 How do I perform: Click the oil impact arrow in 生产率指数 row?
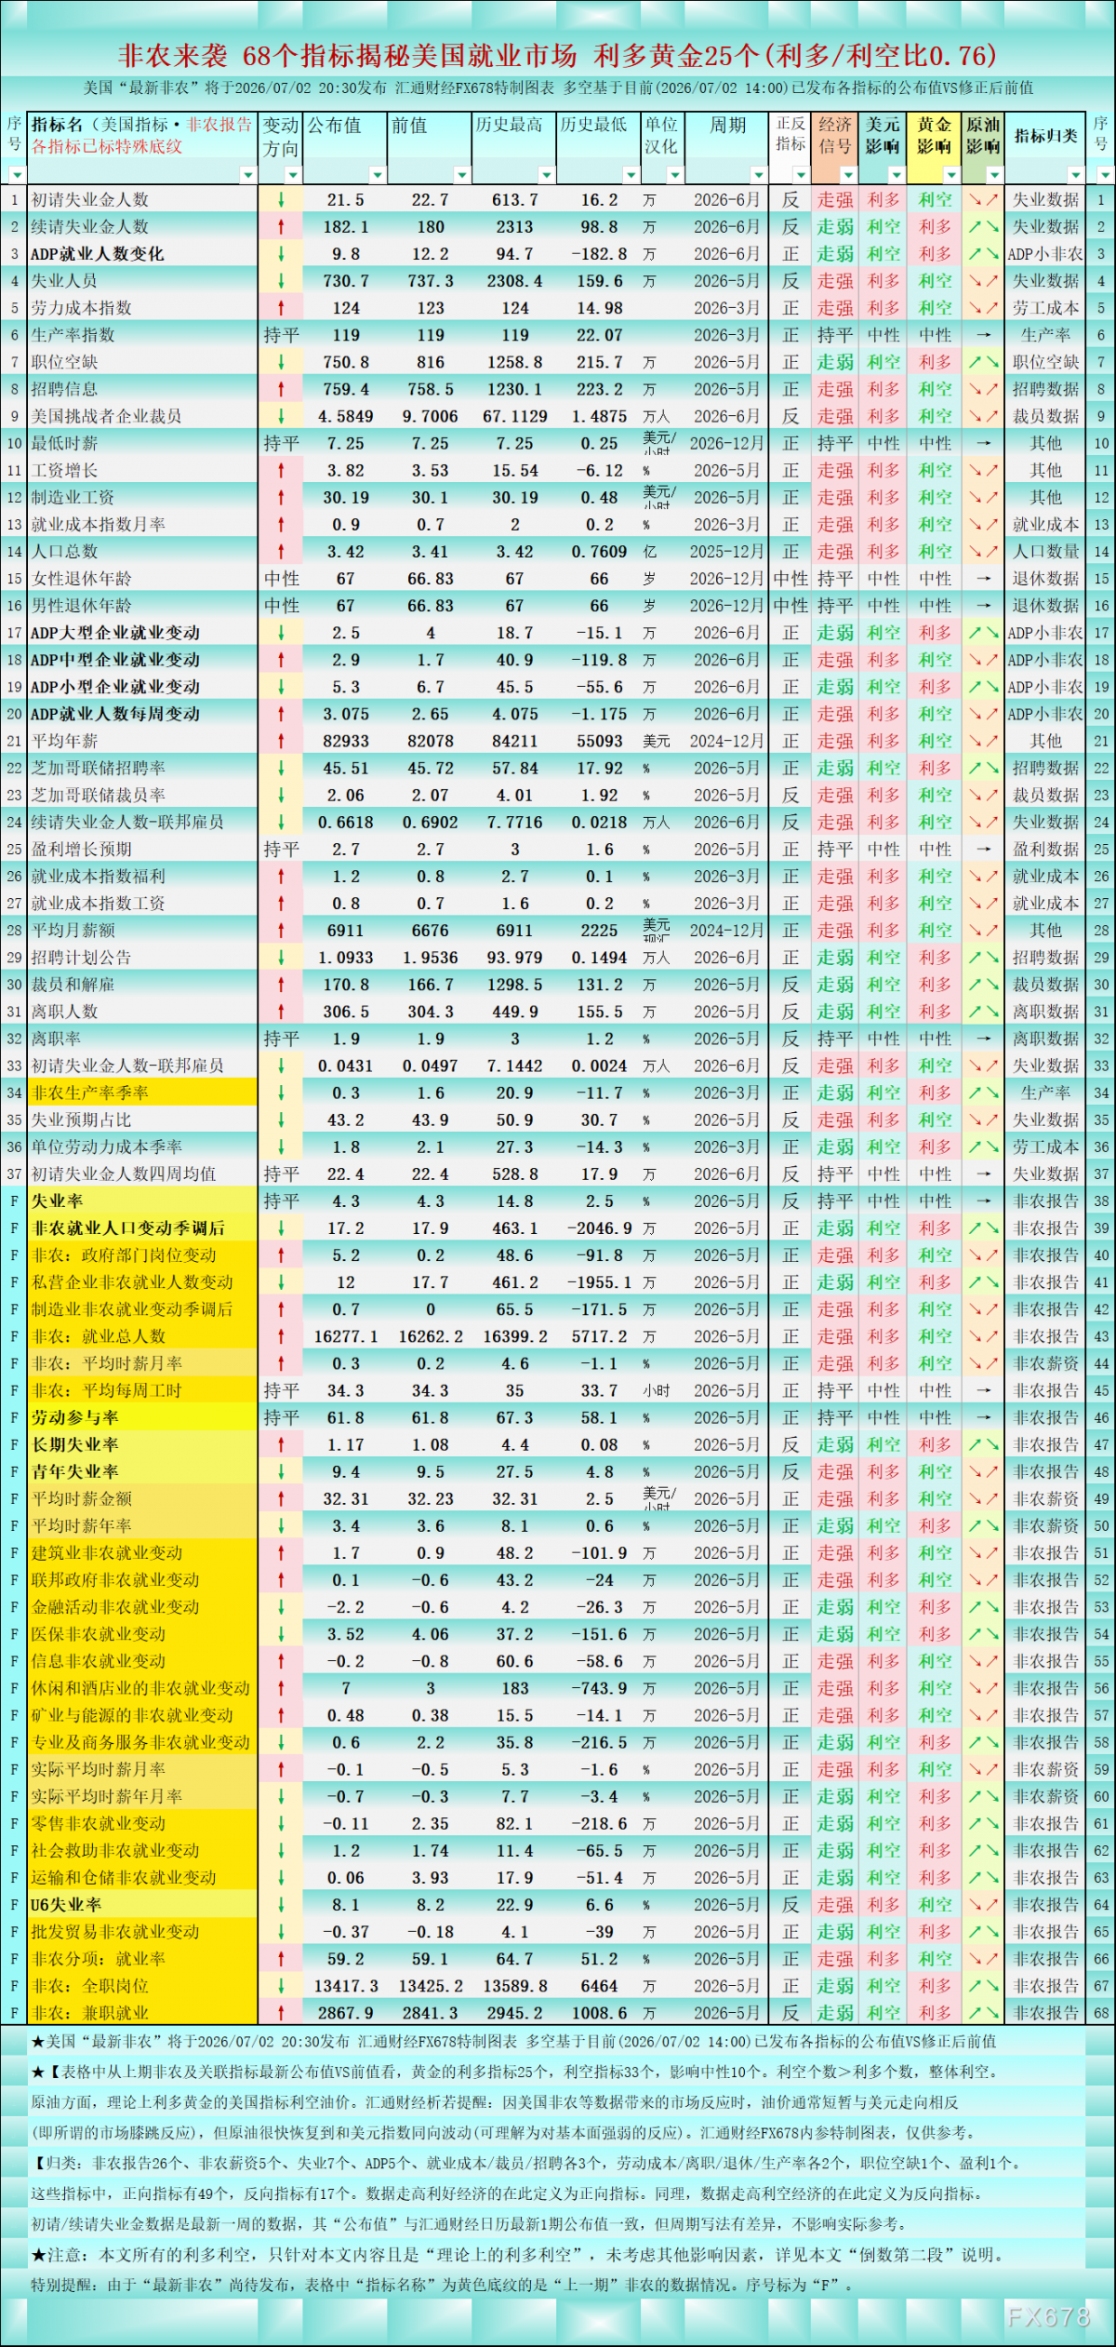point(983,335)
